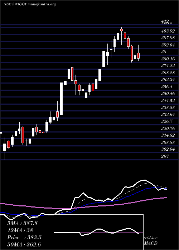This screenshot has height=250, width=179.
Task: Click the 392.04 price axis label
Action: pyautogui.click(x=168, y=45)
